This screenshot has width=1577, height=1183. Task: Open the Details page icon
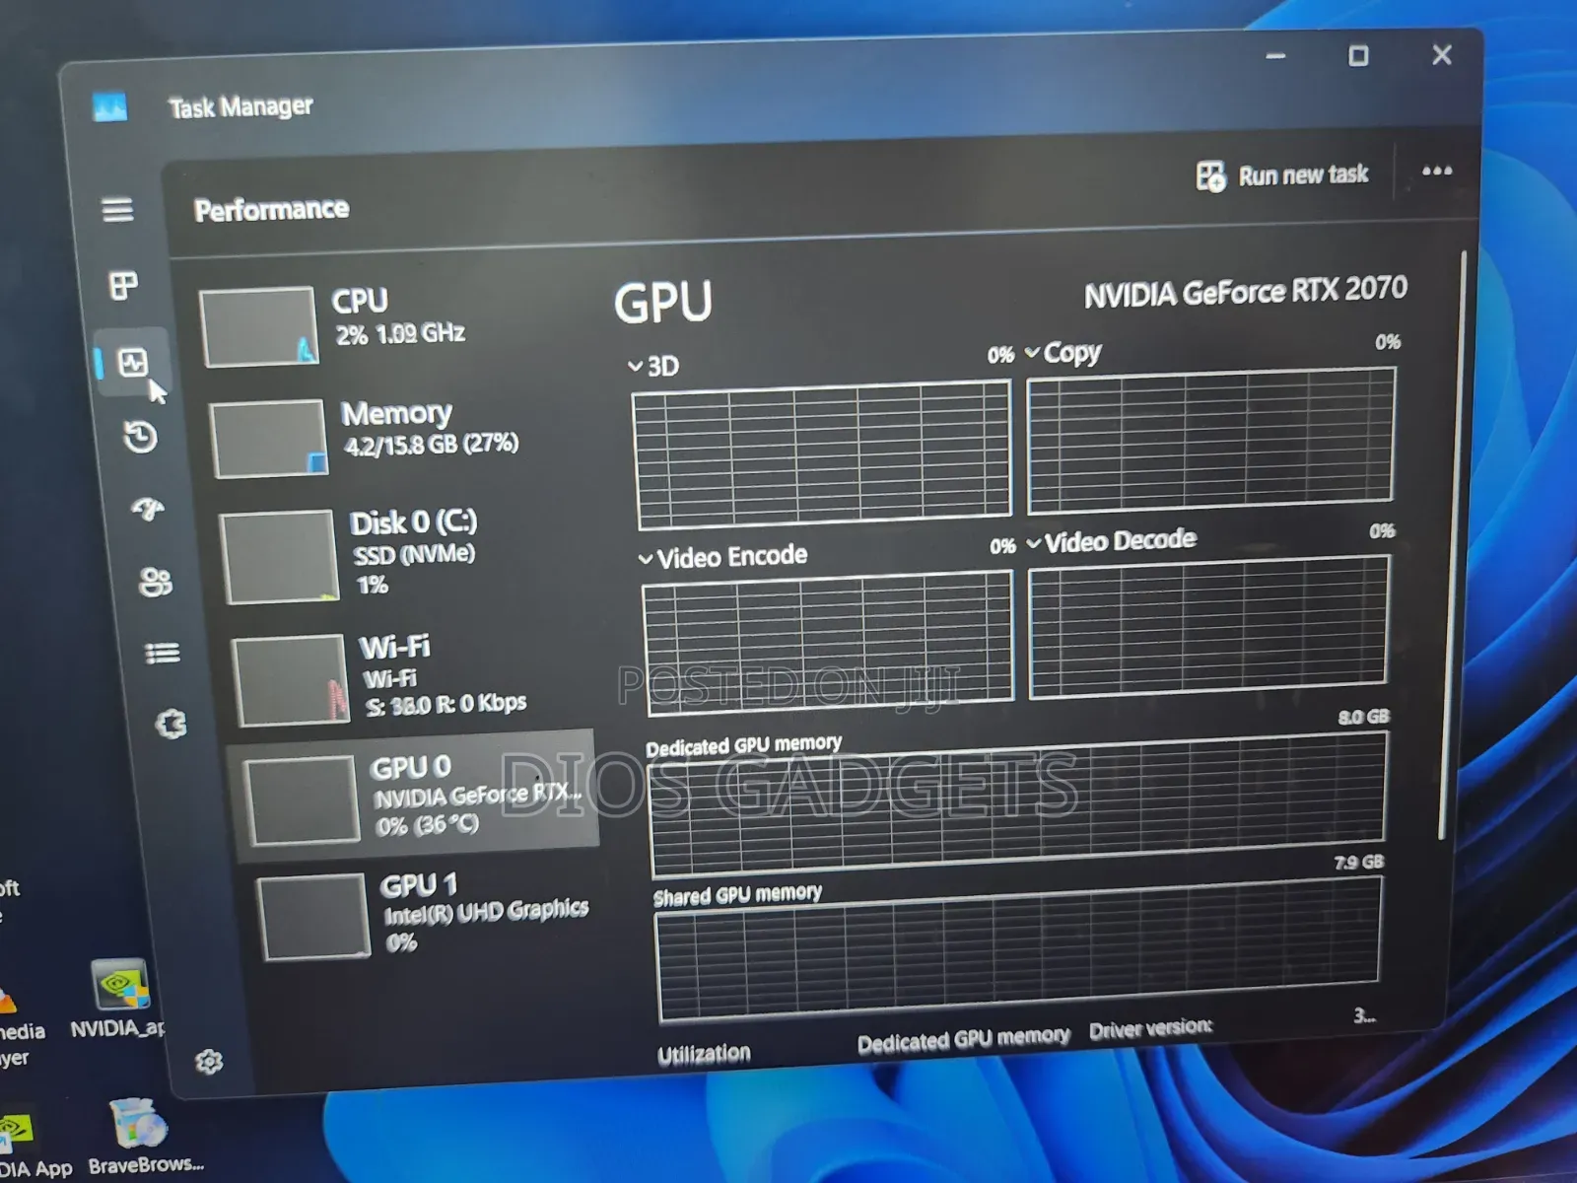(x=163, y=653)
